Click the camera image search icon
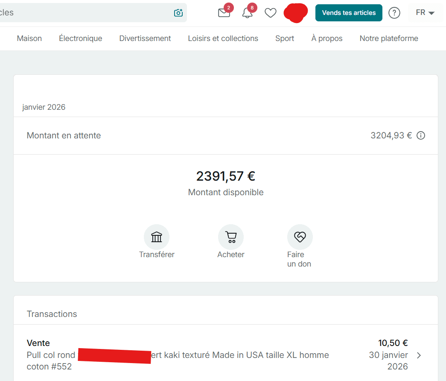Image resolution: width=446 pixels, height=381 pixels. coord(178,12)
